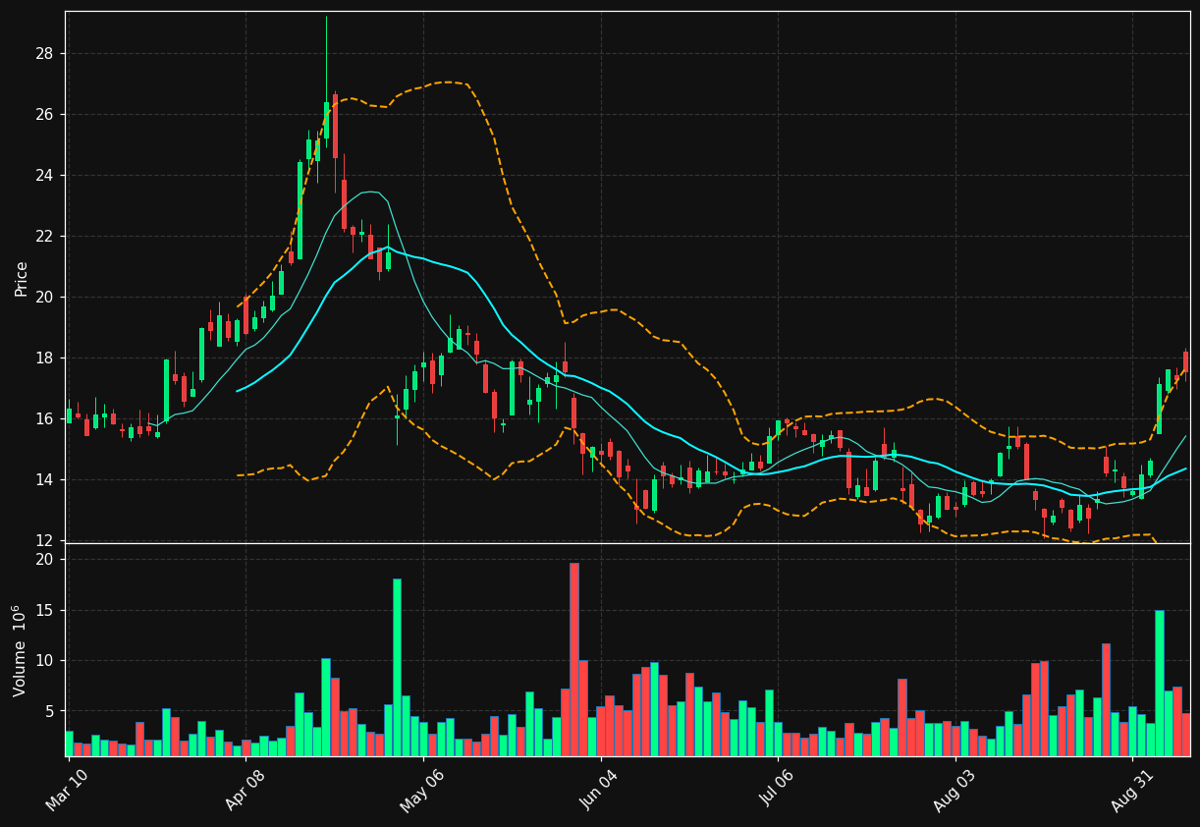Image resolution: width=1200 pixels, height=827 pixels.
Task: Click the price axis value 28
Action: (46, 54)
